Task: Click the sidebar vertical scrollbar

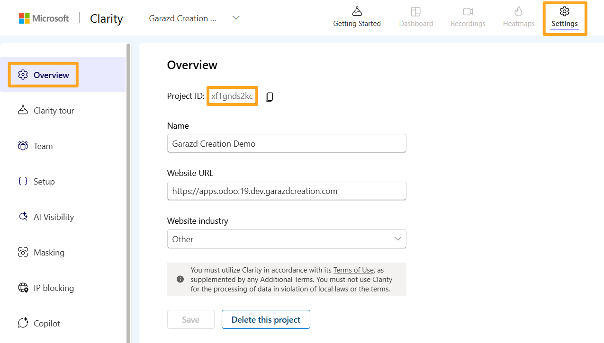Action: click(x=128, y=193)
